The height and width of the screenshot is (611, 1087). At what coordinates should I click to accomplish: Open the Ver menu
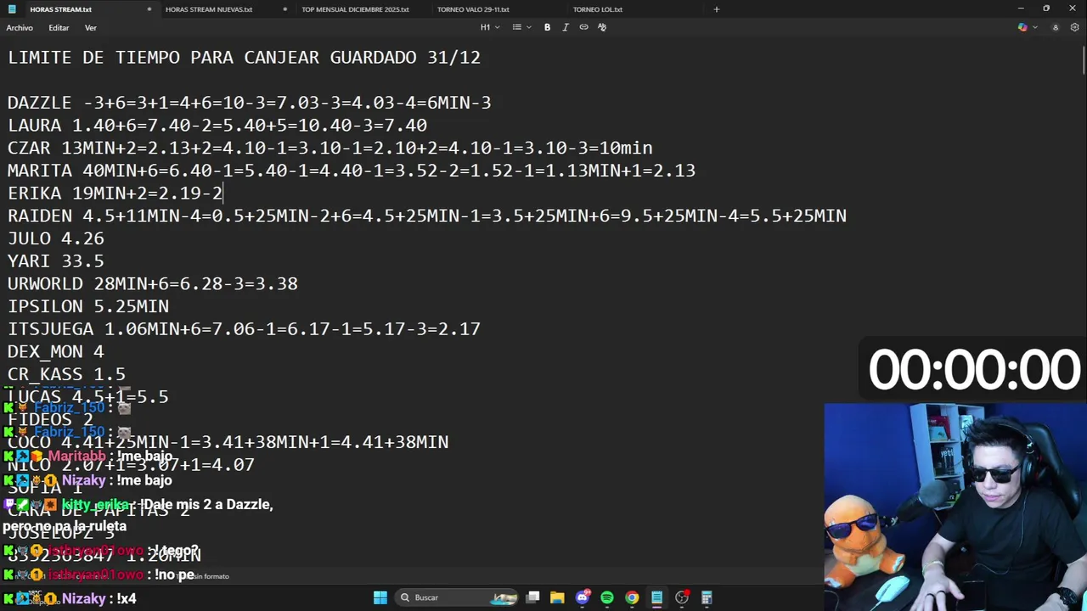90,28
